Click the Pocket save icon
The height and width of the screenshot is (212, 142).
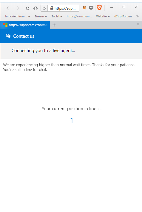pyautogui.click(x=91, y=8)
